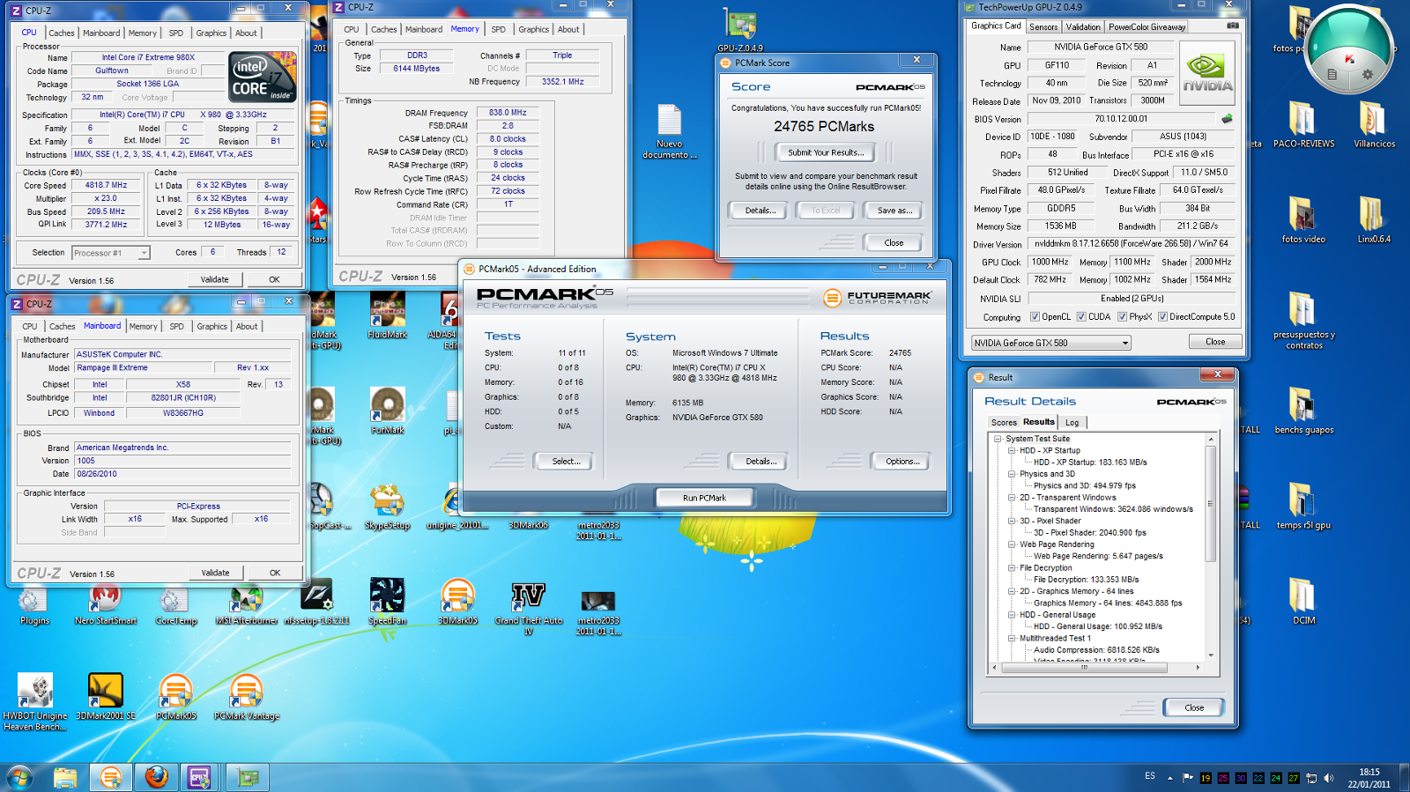The width and height of the screenshot is (1410, 792).
Task: Open the PACO-REVIEWS desktop folder
Action: tap(1303, 125)
